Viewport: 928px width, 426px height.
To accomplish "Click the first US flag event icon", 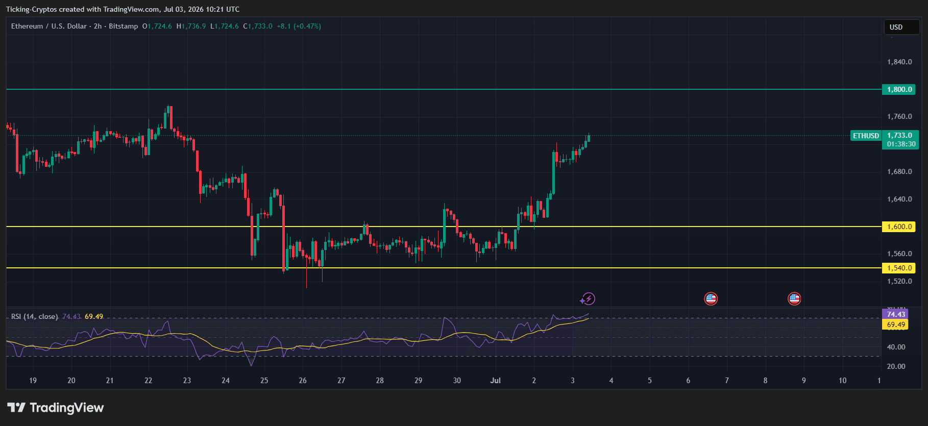I will click(711, 298).
